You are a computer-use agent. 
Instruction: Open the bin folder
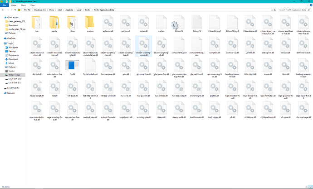[x=37, y=24]
